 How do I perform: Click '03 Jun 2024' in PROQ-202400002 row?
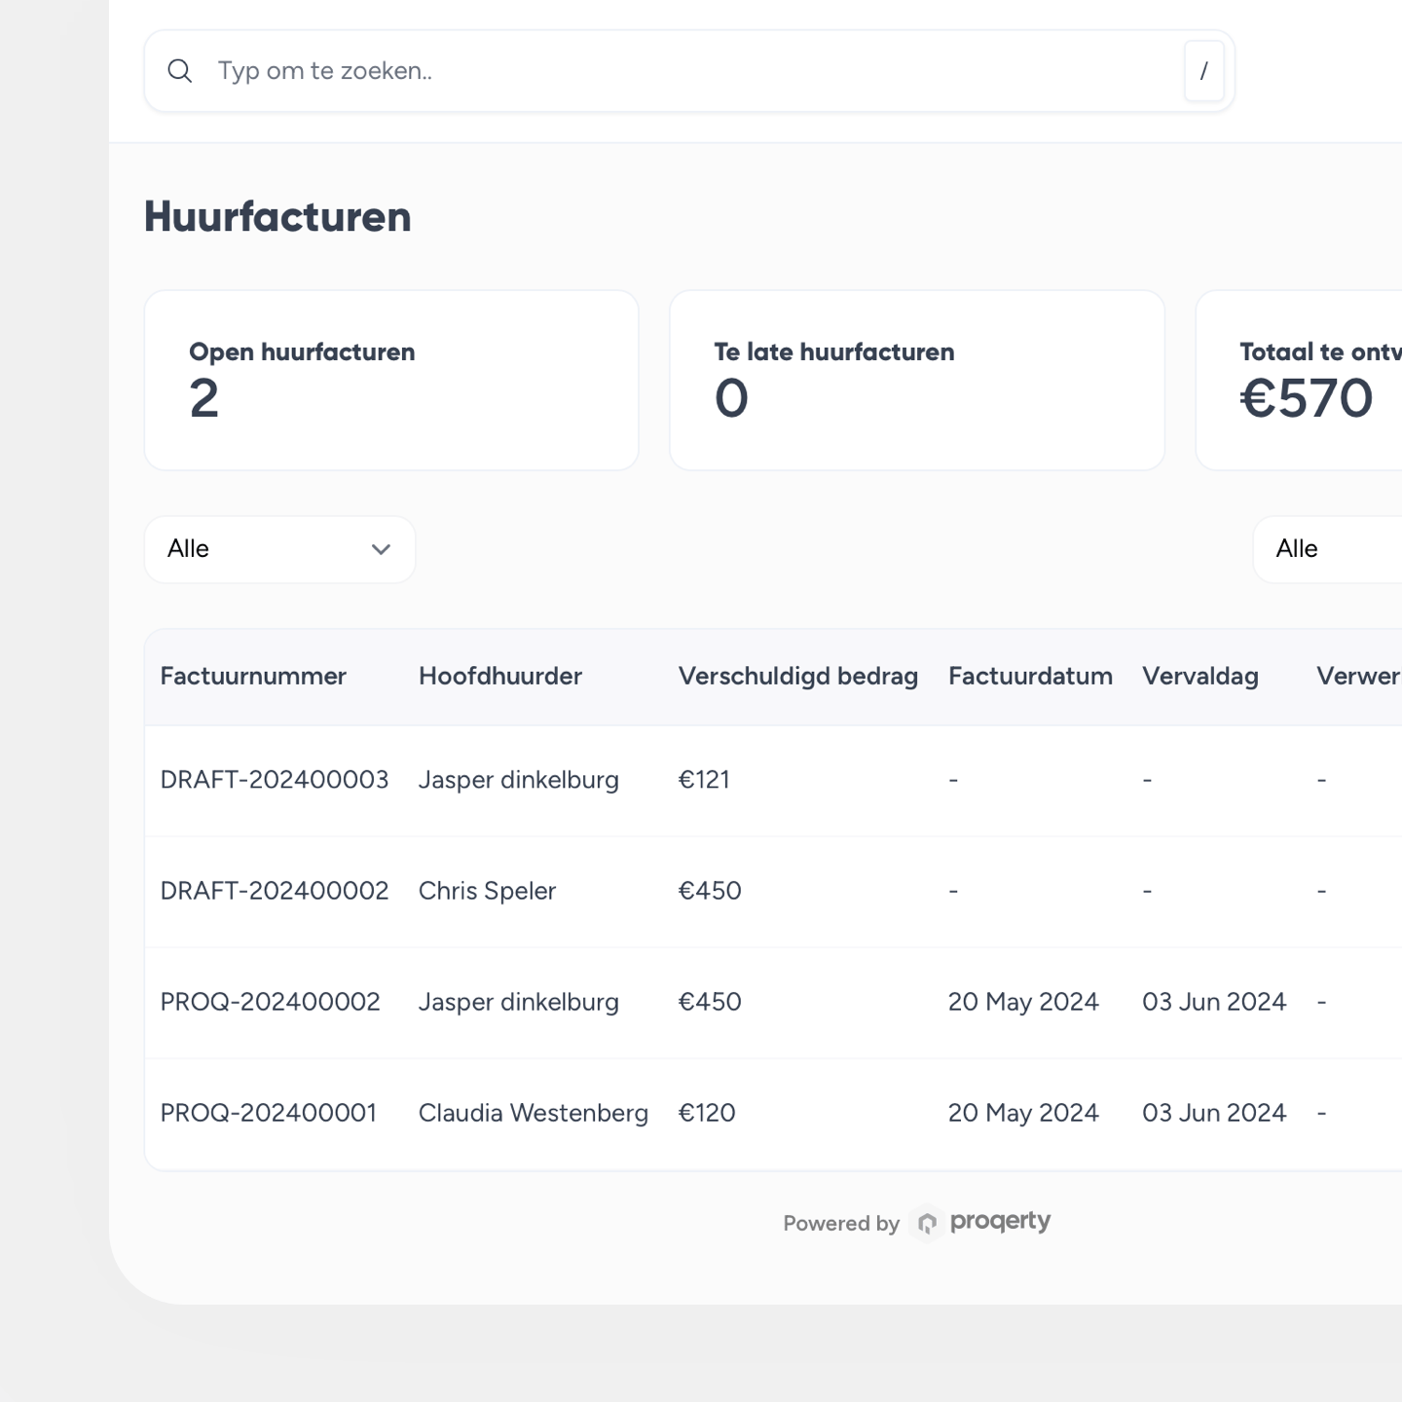(1214, 1002)
